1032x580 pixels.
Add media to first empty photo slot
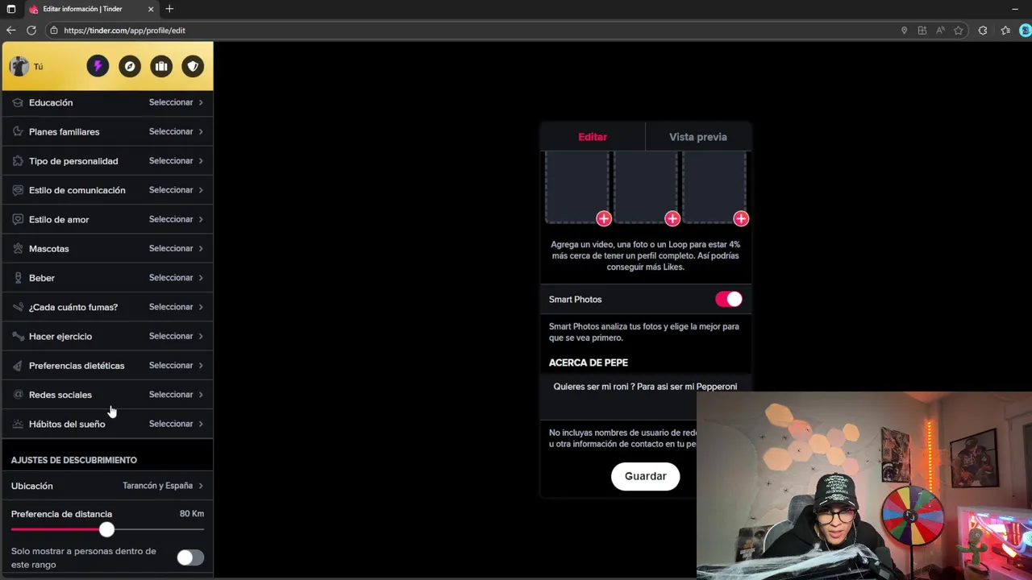click(x=604, y=218)
